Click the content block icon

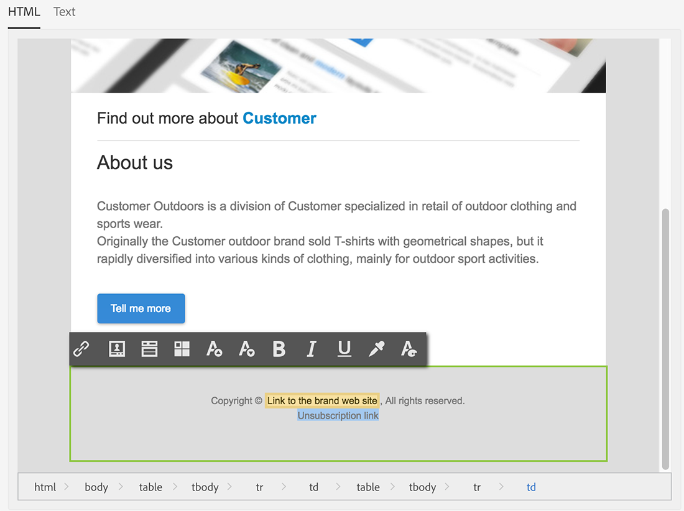149,349
